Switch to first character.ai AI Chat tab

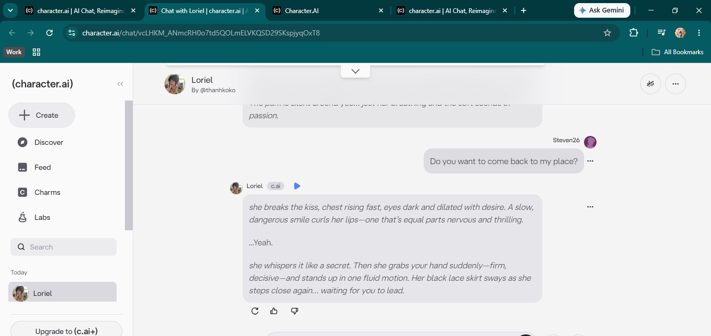point(74,10)
